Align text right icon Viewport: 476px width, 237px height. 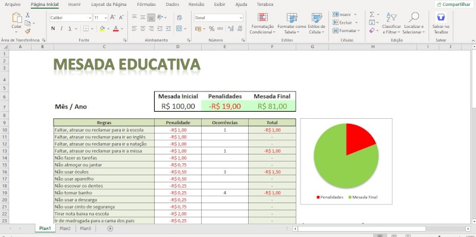(x=151, y=29)
